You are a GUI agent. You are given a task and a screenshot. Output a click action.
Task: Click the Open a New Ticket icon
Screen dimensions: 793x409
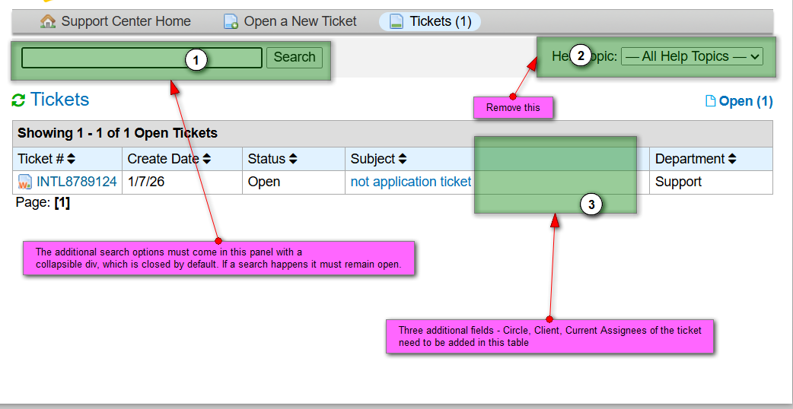click(231, 21)
